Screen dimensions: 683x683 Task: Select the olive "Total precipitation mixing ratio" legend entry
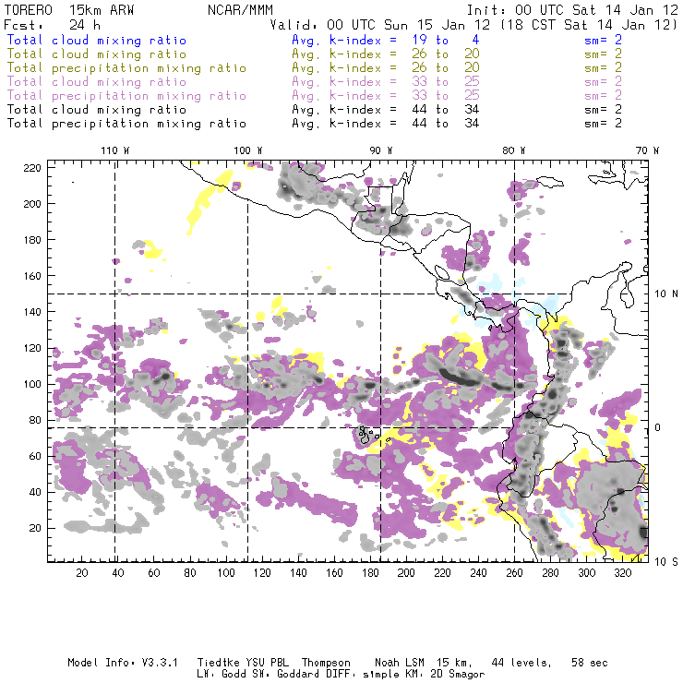pyautogui.click(x=126, y=68)
